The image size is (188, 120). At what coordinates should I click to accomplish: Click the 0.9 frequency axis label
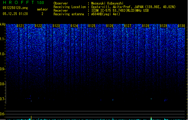[3, 69]
